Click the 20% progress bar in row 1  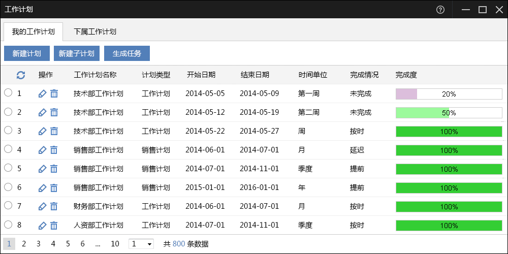click(x=449, y=94)
